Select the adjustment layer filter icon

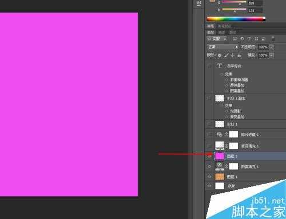pyautogui.click(x=242, y=39)
